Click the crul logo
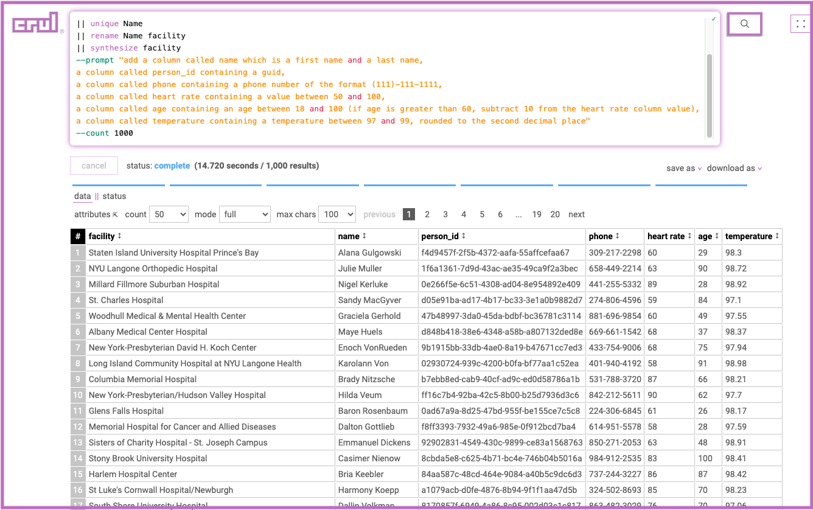The image size is (813, 510). (35, 23)
